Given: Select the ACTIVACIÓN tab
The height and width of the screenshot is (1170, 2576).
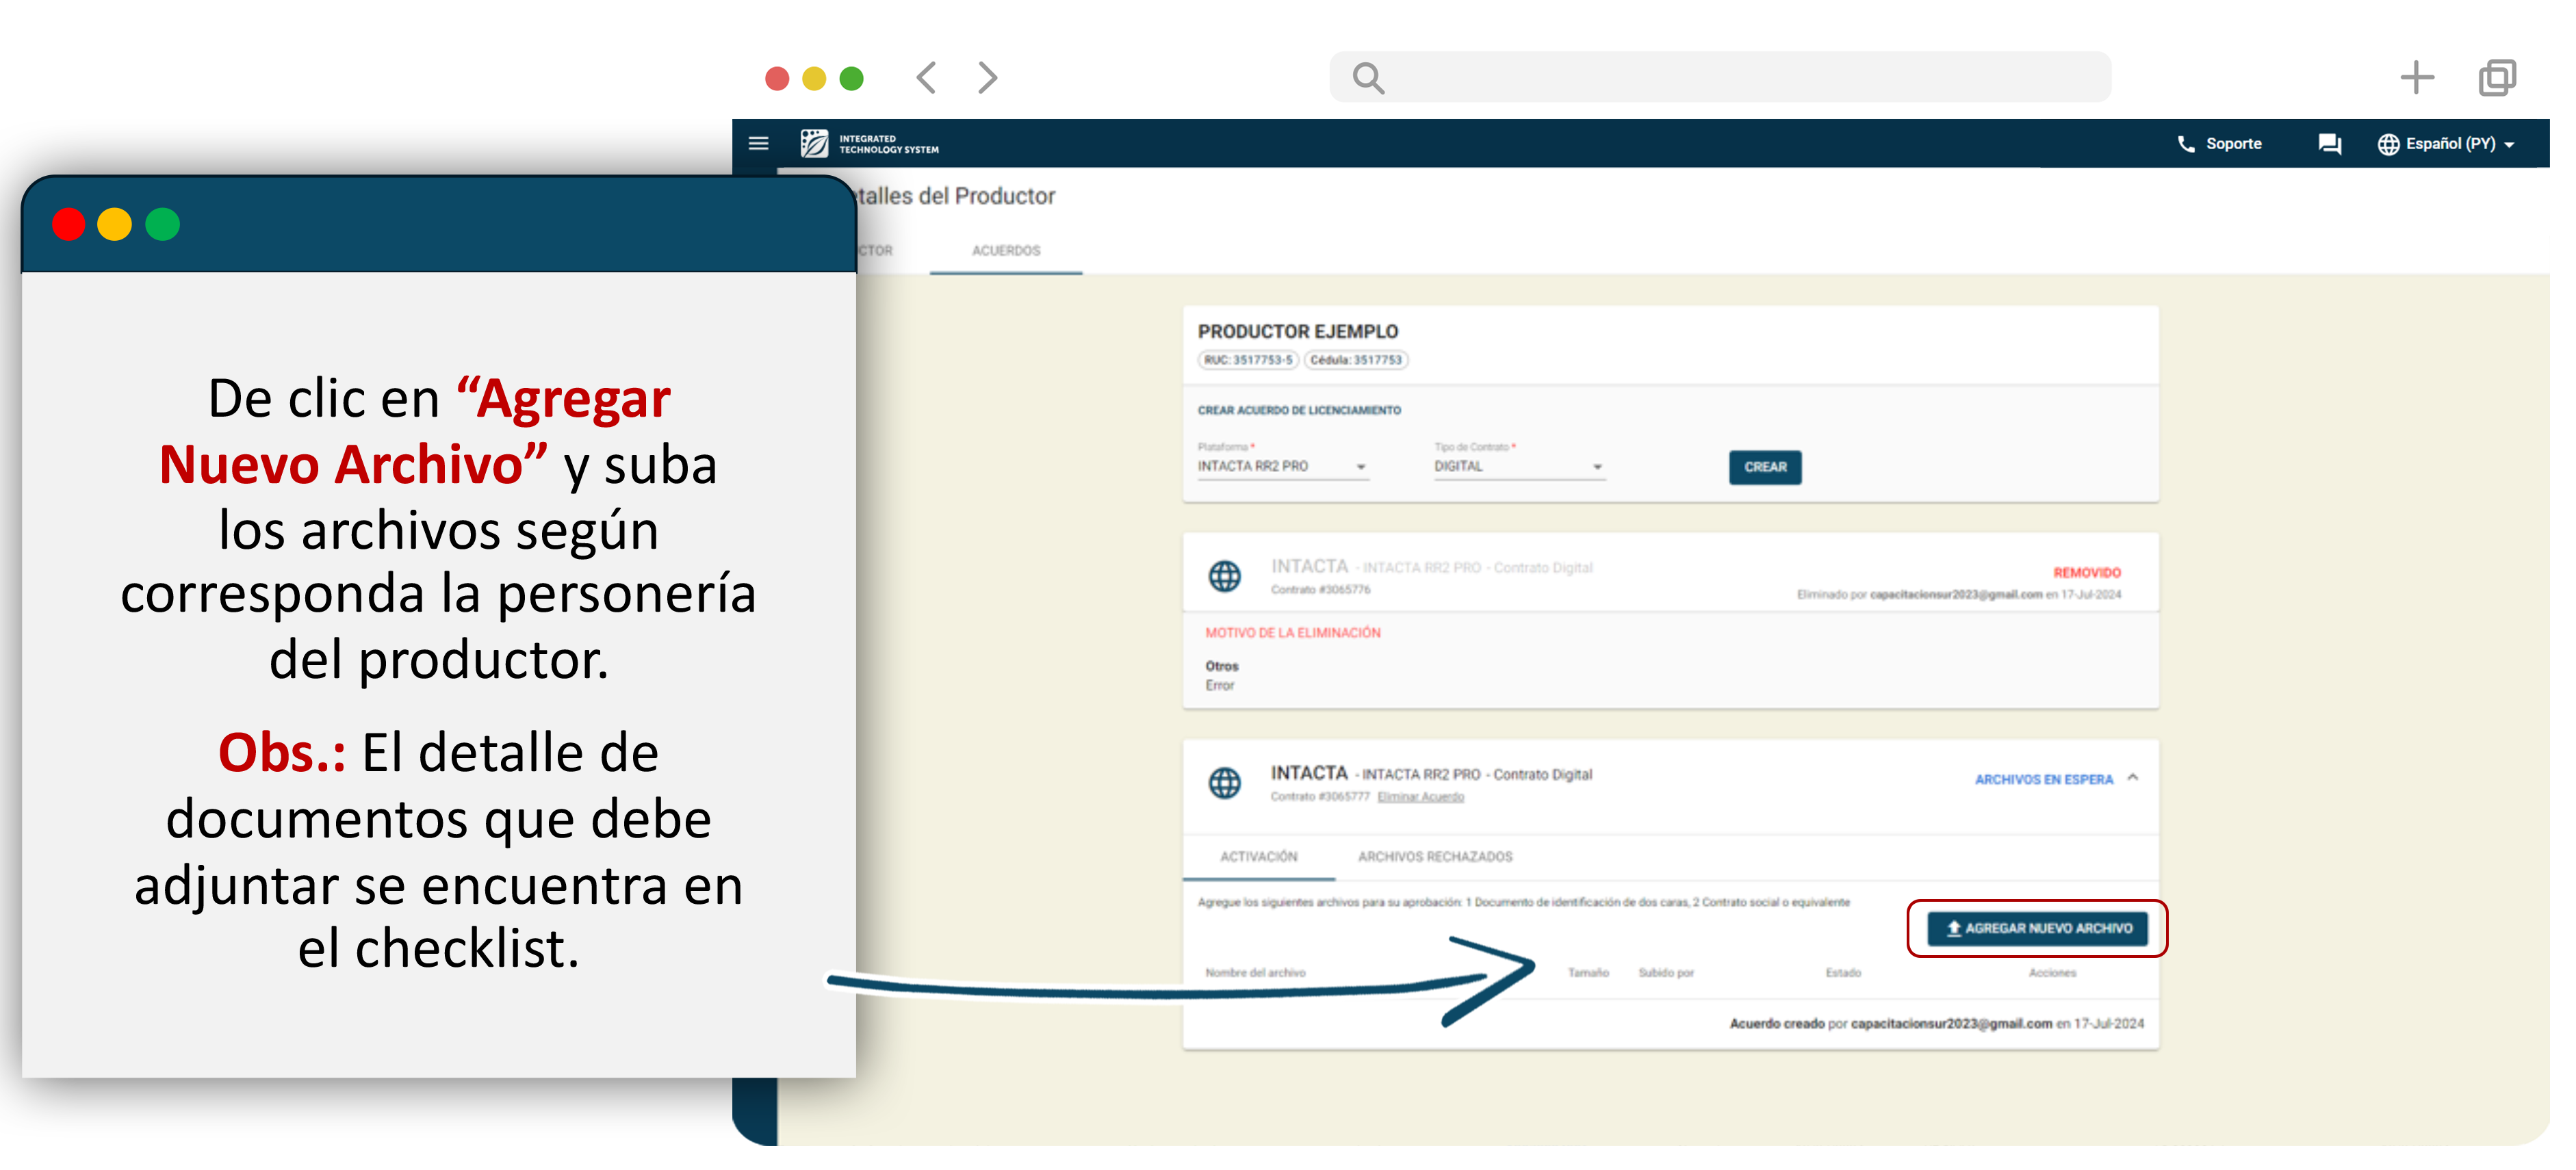Looking at the screenshot, I should coord(1258,857).
